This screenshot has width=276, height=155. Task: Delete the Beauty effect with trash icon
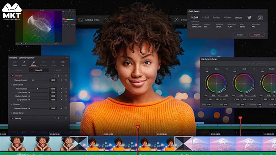tap(59, 119)
